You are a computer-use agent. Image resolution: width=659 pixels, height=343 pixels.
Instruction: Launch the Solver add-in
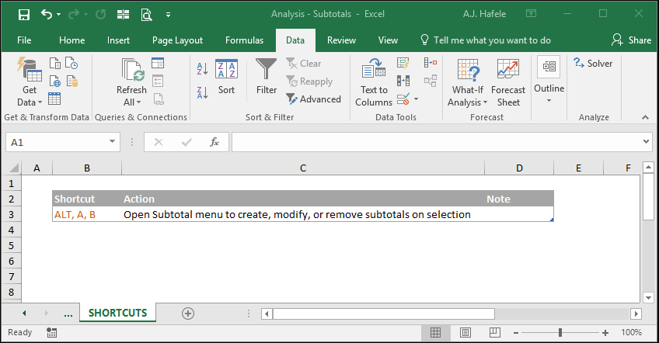point(593,64)
